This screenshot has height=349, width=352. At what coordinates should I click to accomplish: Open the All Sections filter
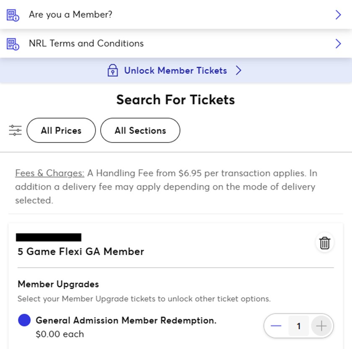pyautogui.click(x=140, y=131)
